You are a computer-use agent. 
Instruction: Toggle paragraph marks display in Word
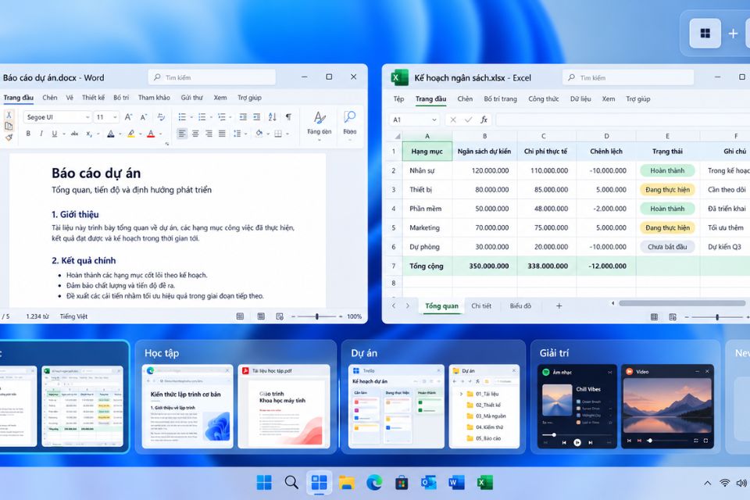pyautogui.click(x=288, y=116)
